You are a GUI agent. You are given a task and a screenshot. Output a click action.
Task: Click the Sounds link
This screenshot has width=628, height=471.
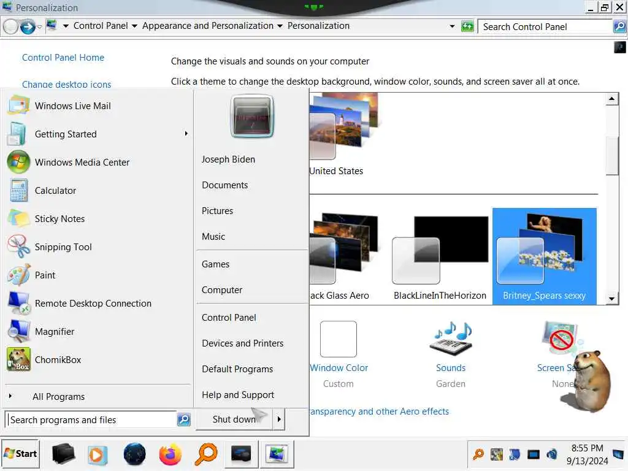click(x=451, y=368)
